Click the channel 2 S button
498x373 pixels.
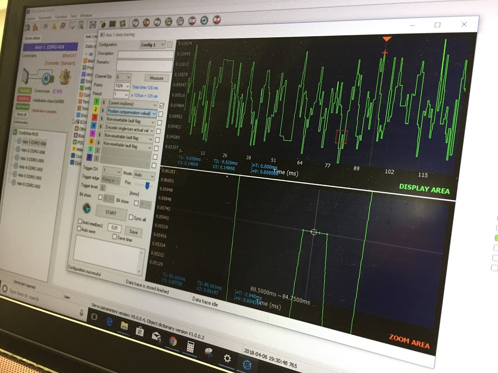click(103, 110)
